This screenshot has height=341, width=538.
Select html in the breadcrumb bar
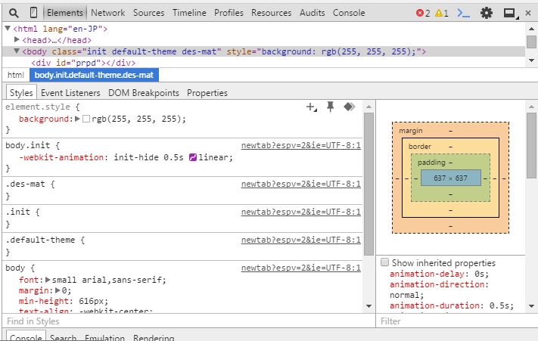[15, 75]
